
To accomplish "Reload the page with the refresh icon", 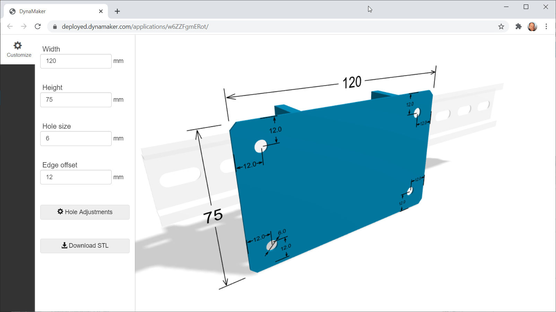I will (38, 26).
